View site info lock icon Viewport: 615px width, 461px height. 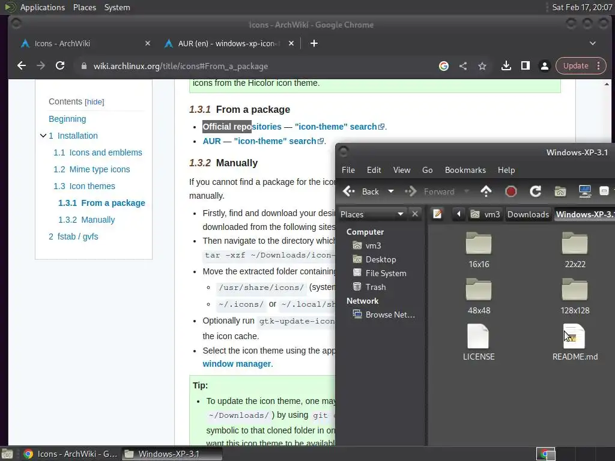(x=83, y=66)
